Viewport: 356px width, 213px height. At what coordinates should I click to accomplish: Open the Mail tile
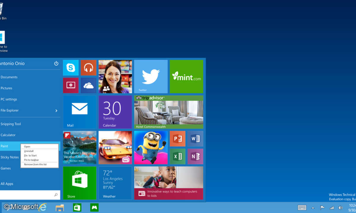point(80,112)
